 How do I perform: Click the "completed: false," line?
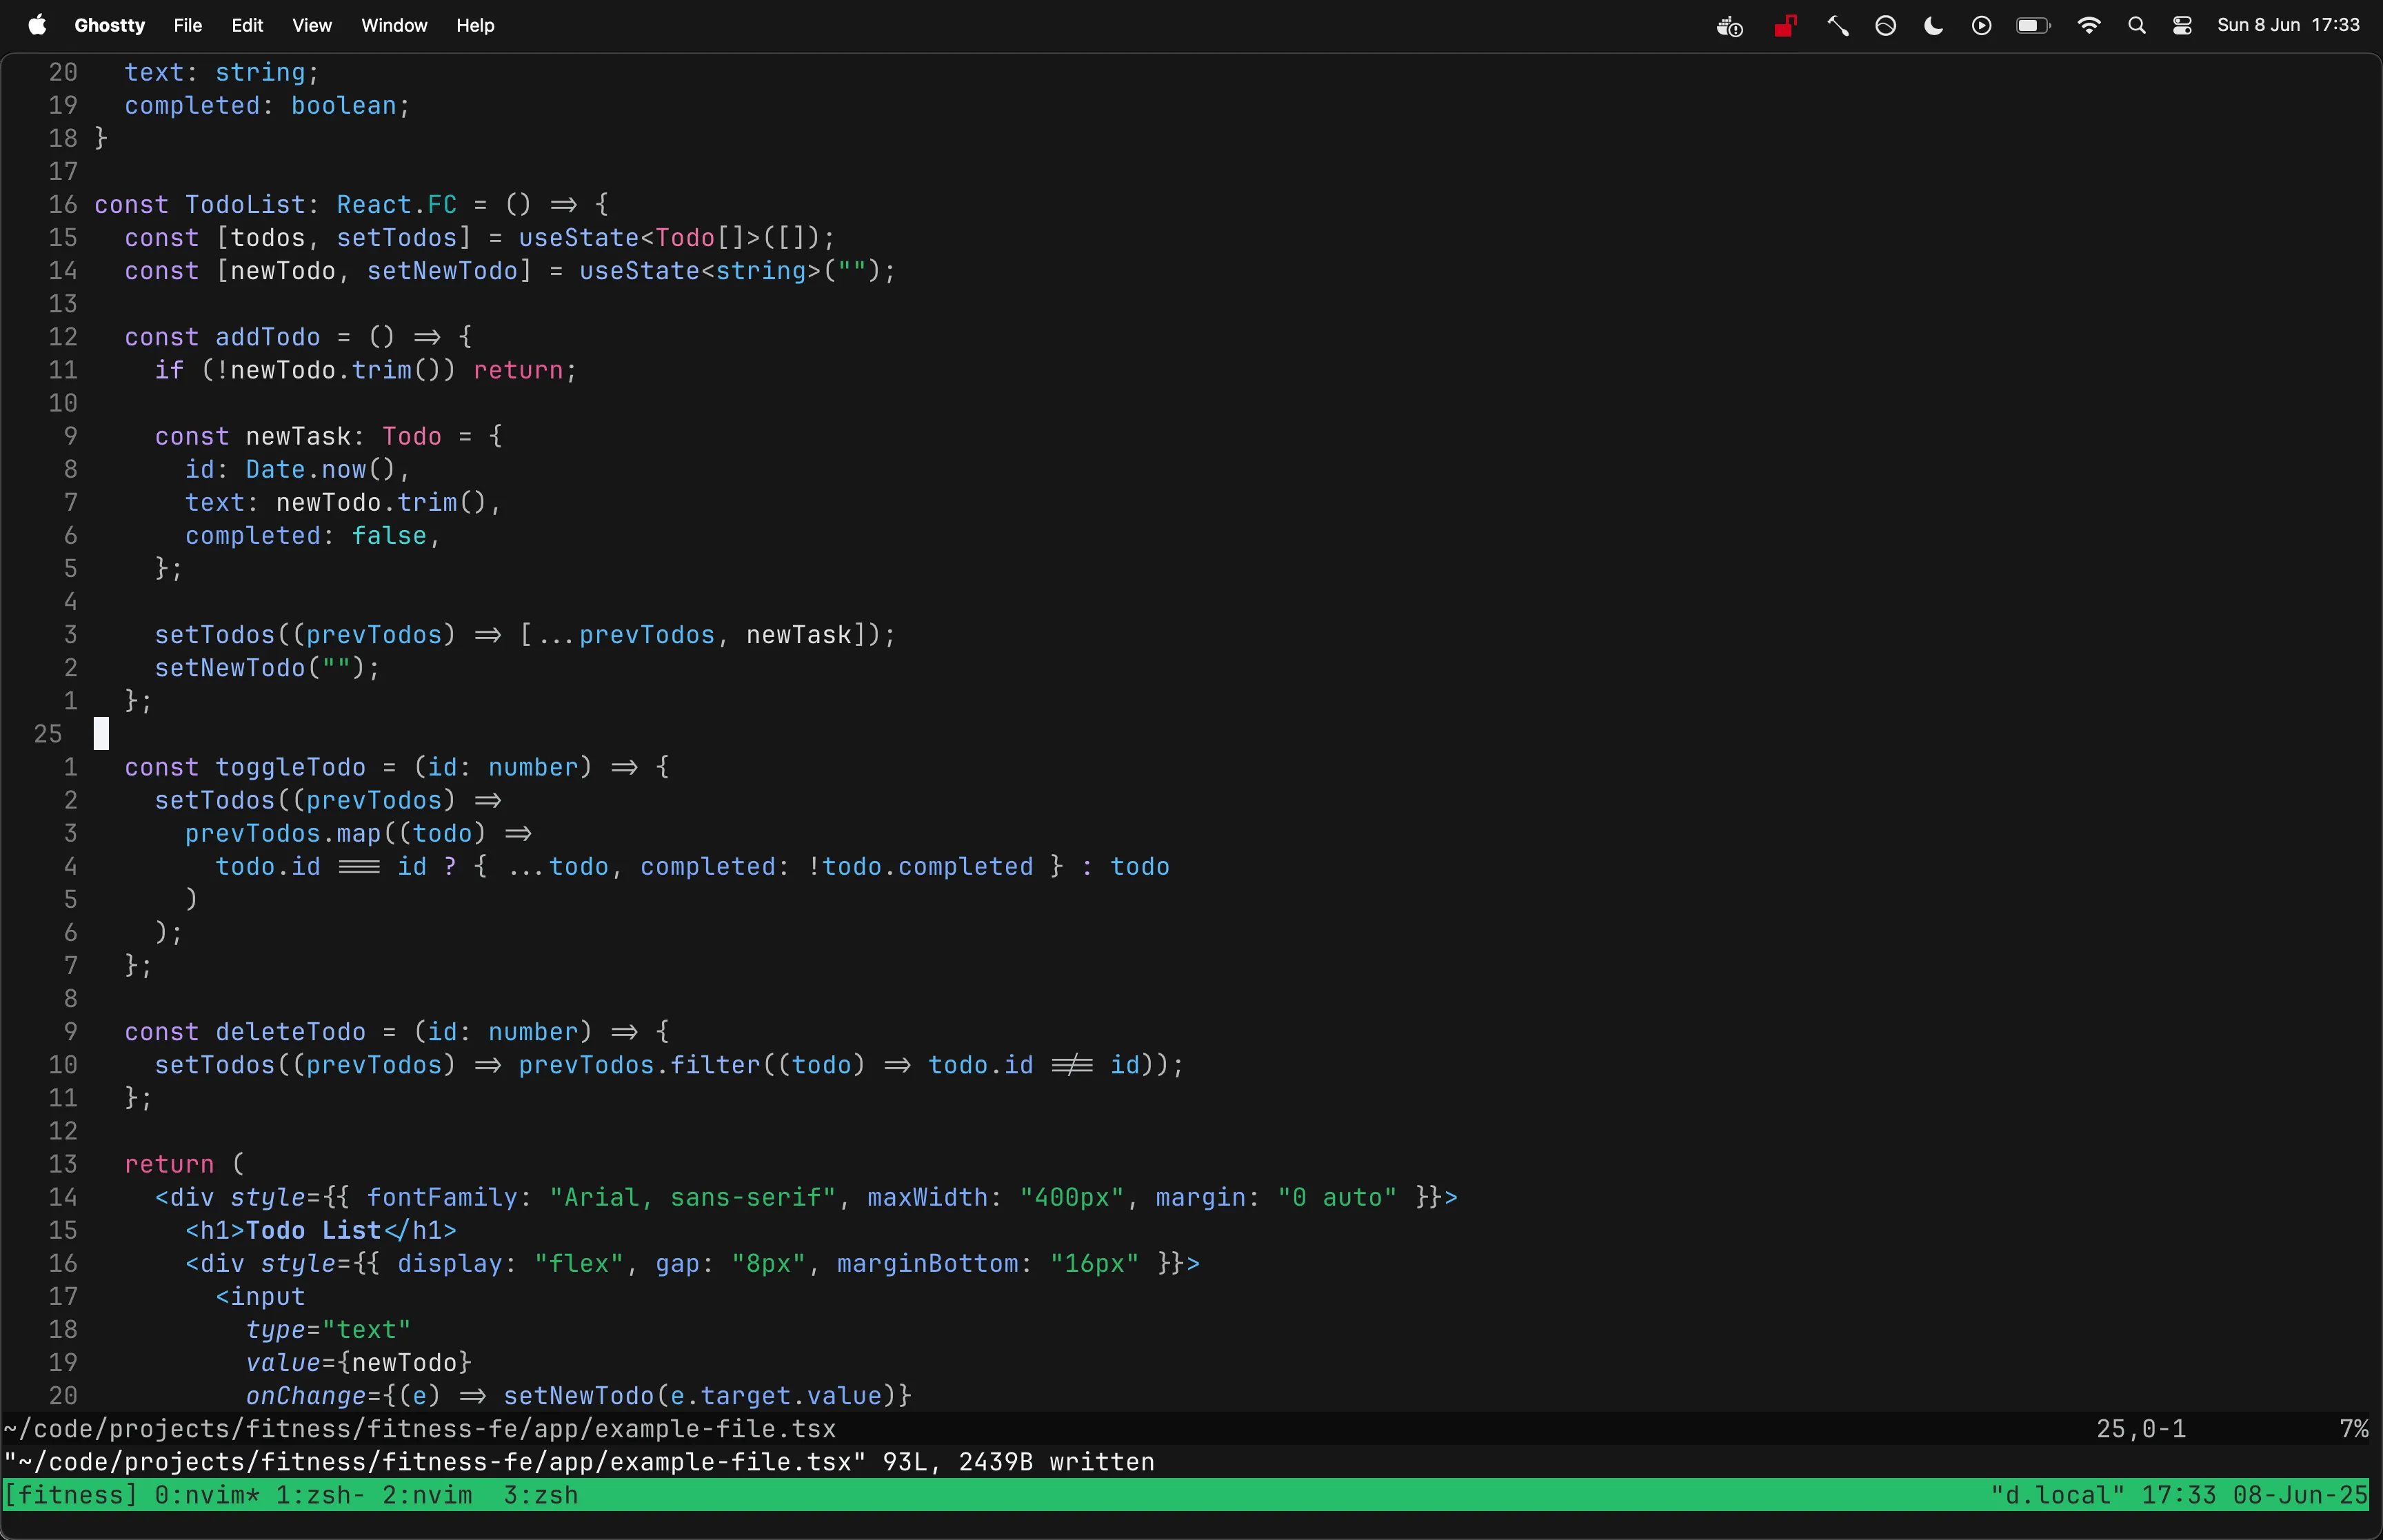(313, 536)
